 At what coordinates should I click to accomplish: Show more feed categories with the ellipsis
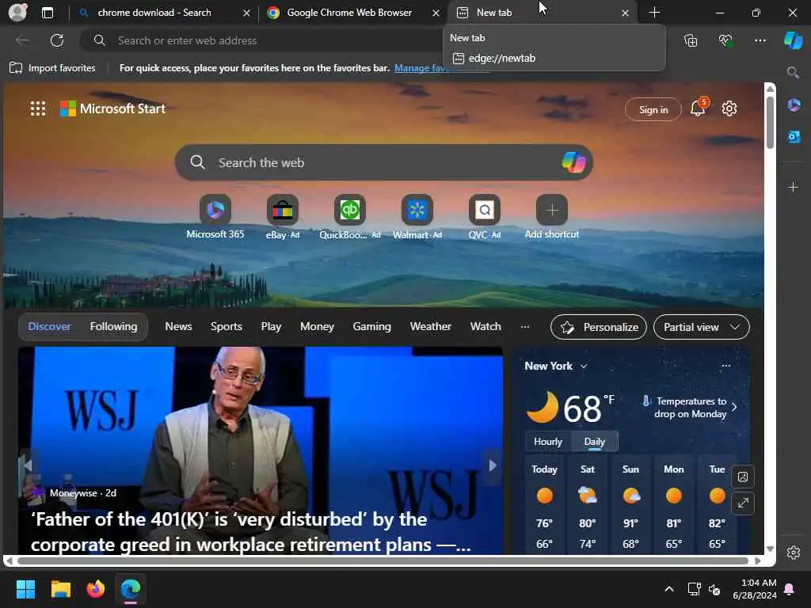click(525, 327)
